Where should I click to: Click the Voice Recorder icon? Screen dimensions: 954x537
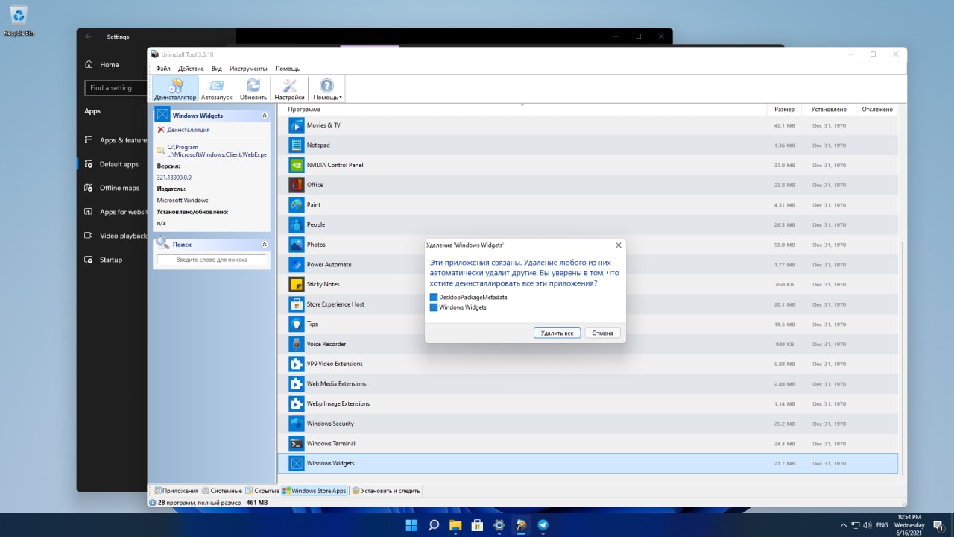click(296, 344)
